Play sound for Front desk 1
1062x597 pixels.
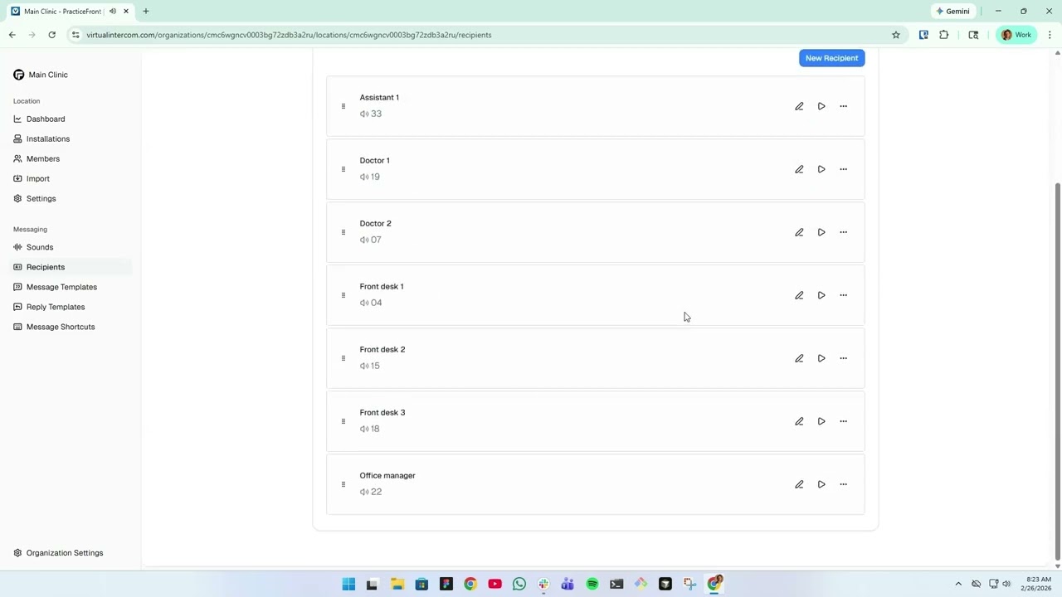click(821, 295)
